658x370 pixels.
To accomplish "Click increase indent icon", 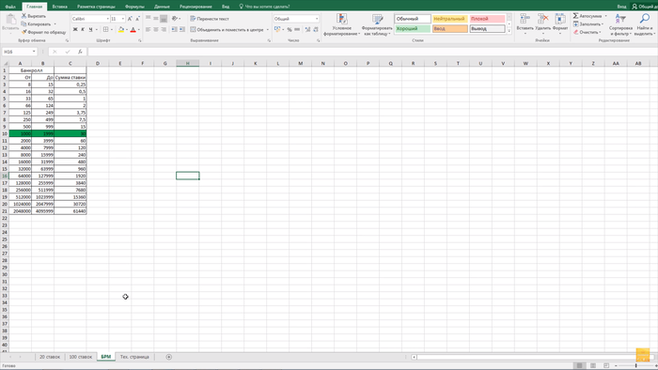I will point(182,30).
